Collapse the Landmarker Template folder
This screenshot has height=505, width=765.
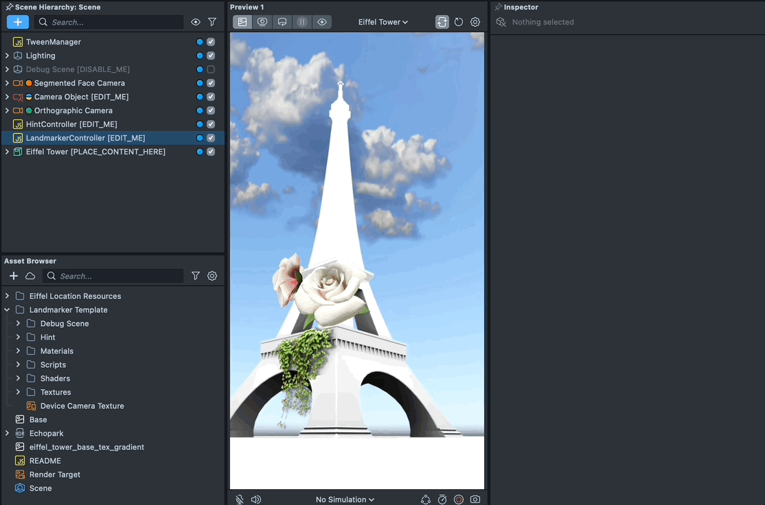7,310
